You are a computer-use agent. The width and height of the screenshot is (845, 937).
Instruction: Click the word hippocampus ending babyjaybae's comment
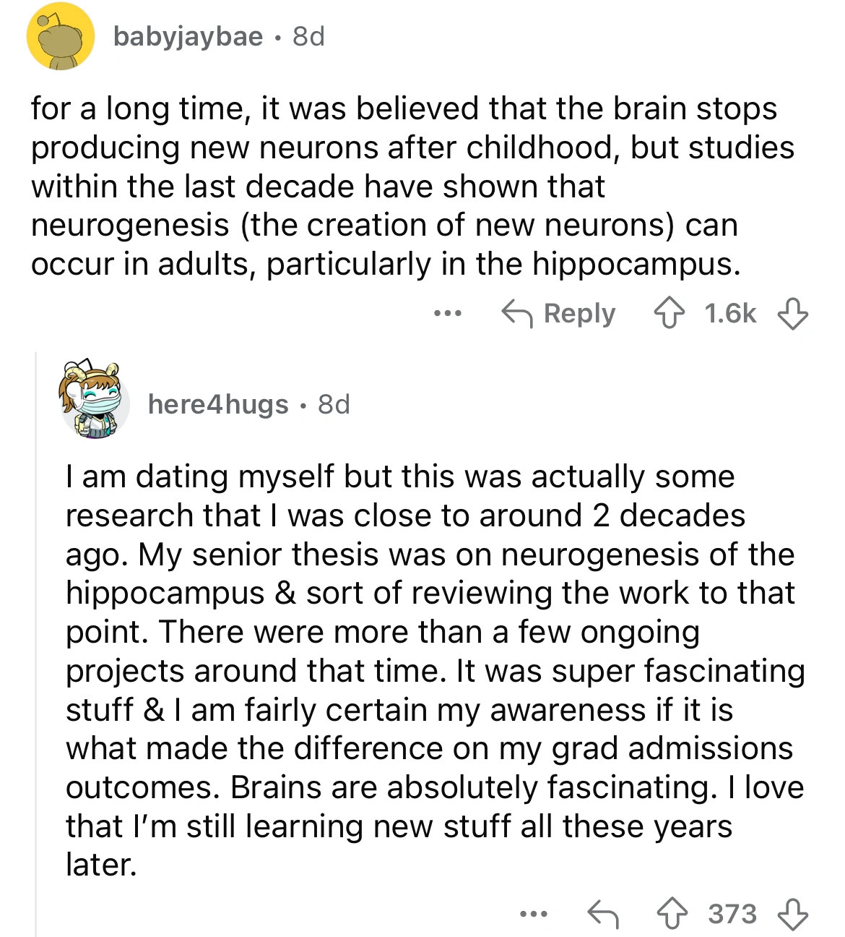click(x=636, y=264)
